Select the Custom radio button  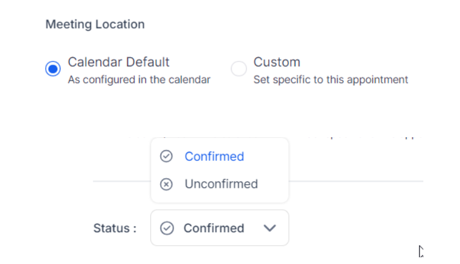[238, 69]
